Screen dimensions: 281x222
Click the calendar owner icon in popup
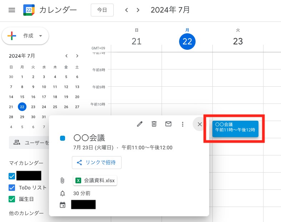pyautogui.click(x=63, y=205)
